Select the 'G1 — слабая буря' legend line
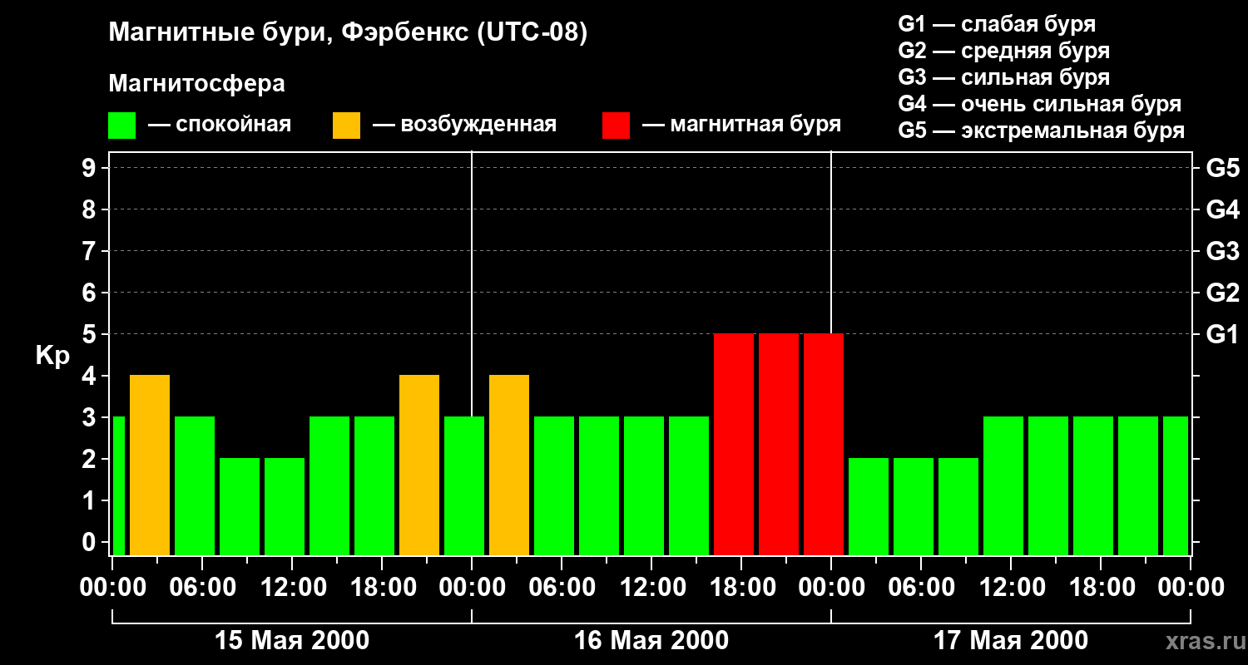 tap(997, 24)
